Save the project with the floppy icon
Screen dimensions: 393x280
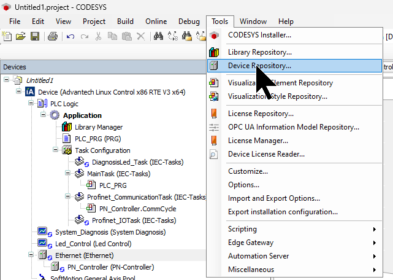(35, 37)
